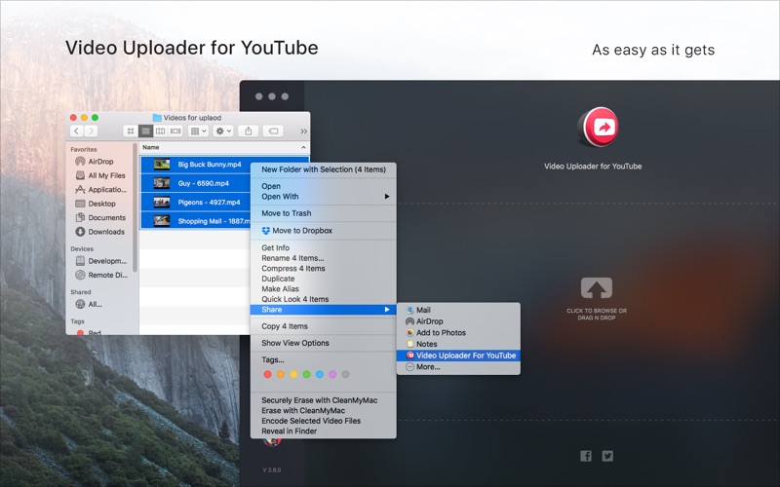Go forward in Finder with right arrow
Screen dimensions: 780x487
tap(91, 131)
